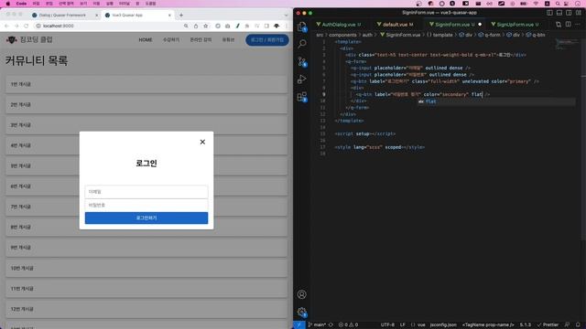The image size is (586, 329).
Task: Click the errors and warnings status indicator
Action: pos(348,325)
